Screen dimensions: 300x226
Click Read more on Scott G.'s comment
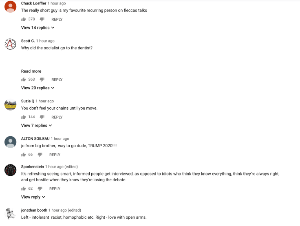click(x=31, y=71)
